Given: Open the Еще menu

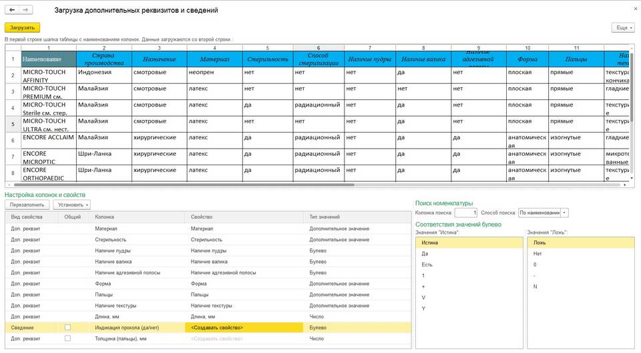Looking at the screenshot, I should [x=623, y=28].
